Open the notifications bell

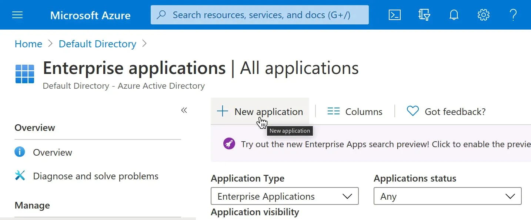[454, 15]
